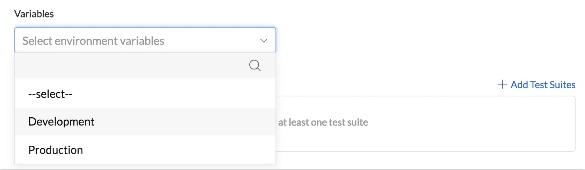
Task: Click the Variables field label
Action: click(34, 14)
